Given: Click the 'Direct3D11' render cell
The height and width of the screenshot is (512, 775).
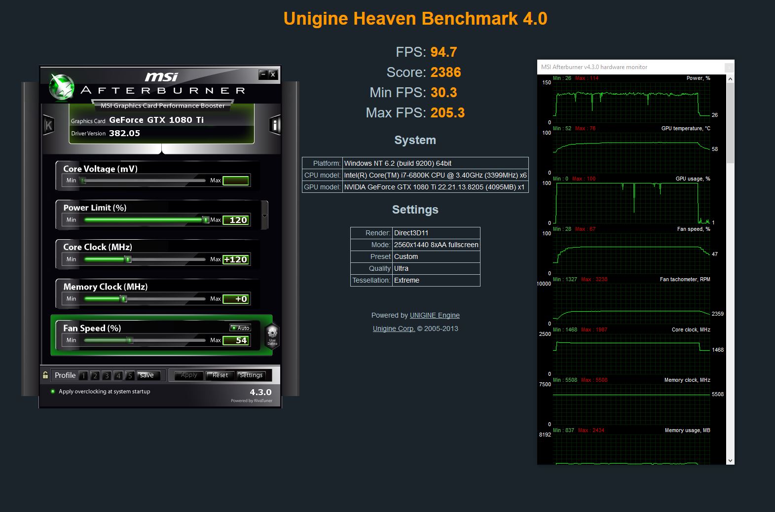Looking at the screenshot, I should (x=436, y=233).
